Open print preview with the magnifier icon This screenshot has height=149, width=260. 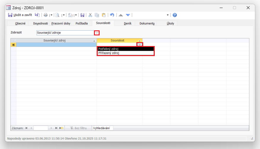(x=58, y=15)
